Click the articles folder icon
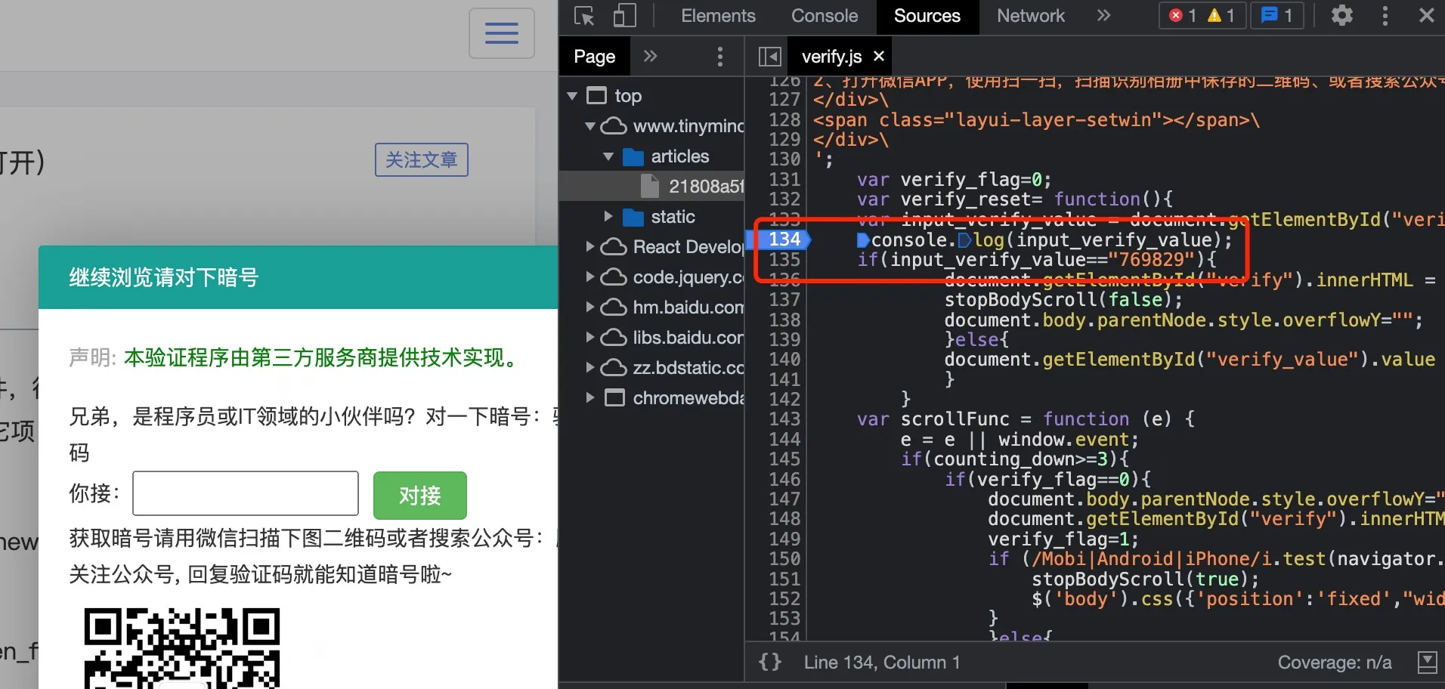 point(633,156)
